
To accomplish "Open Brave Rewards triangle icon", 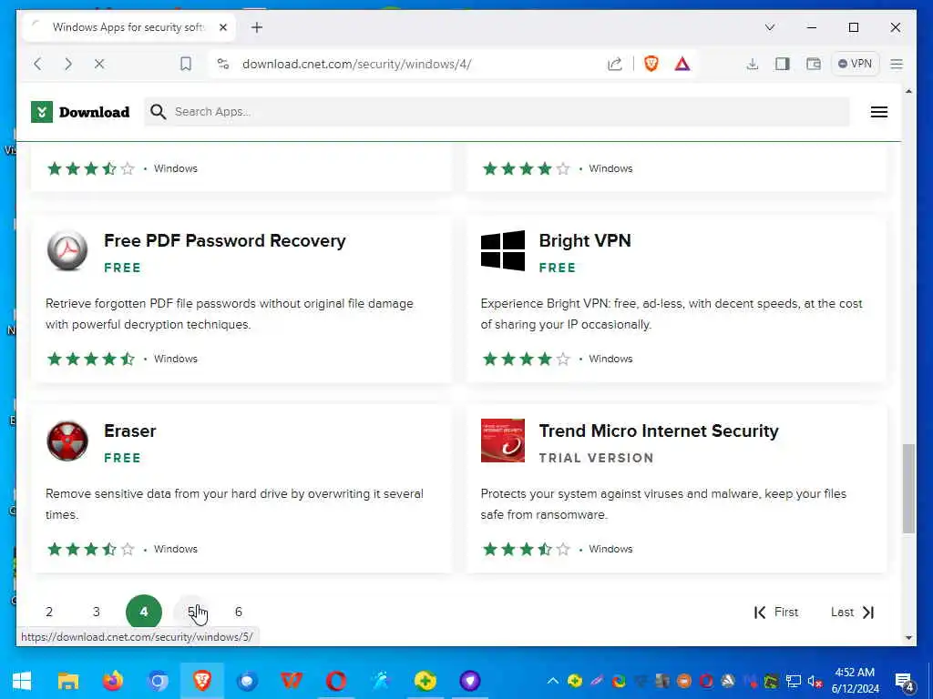I will point(682,64).
